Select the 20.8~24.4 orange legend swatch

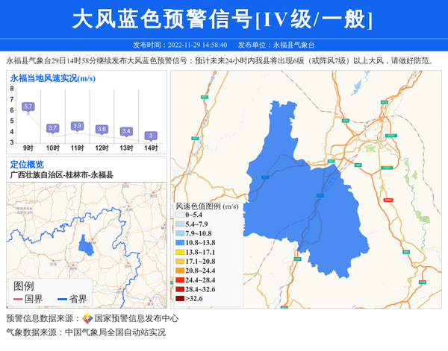tap(180, 271)
